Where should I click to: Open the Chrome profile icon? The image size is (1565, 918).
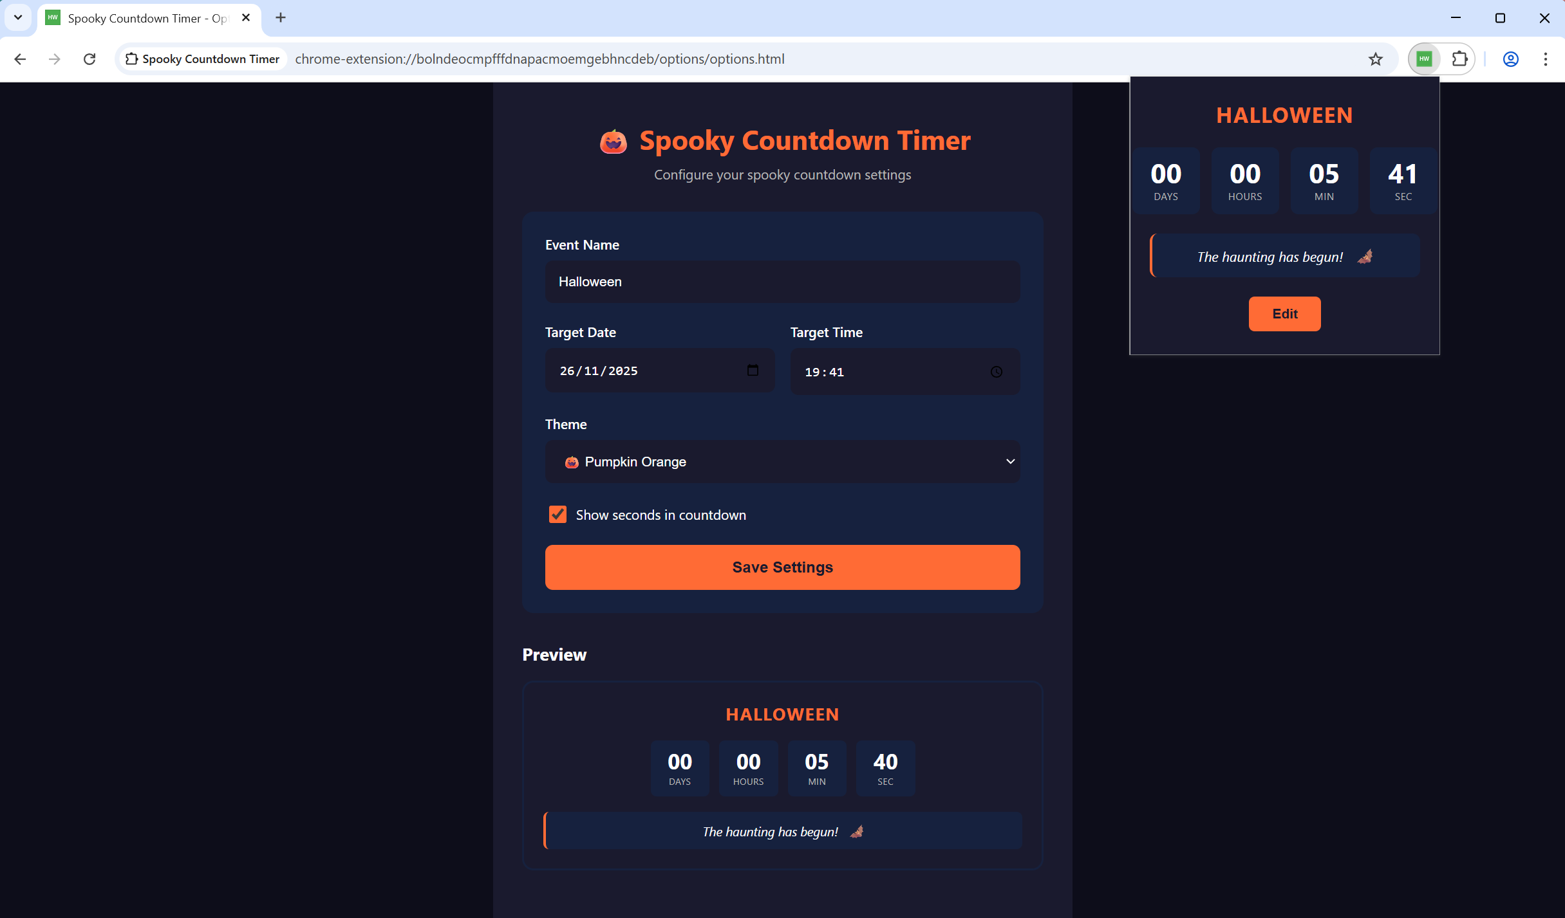pyautogui.click(x=1510, y=59)
